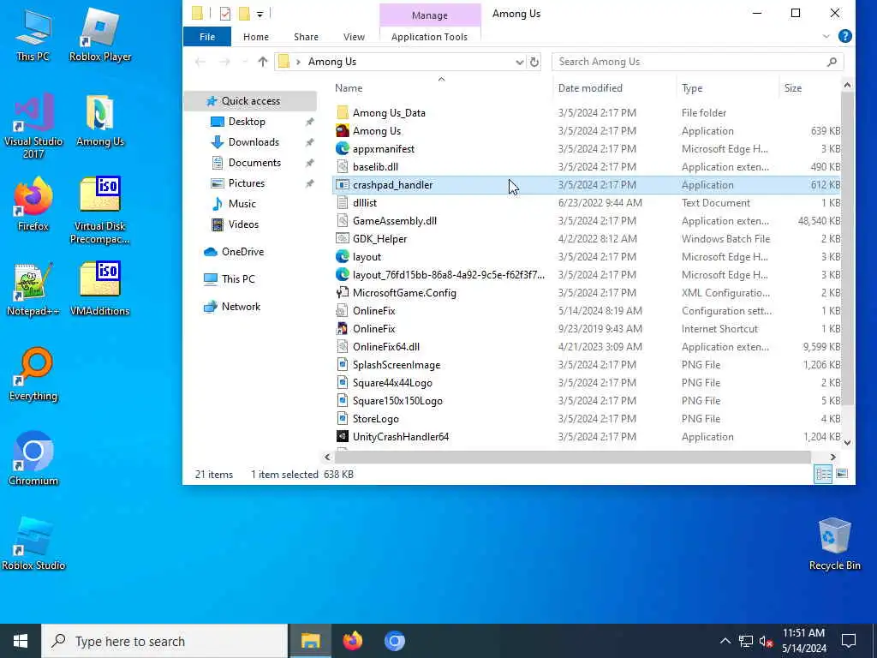Click the taskbar Type here to search box
Screen dimensions: 877x658
[x=165, y=641]
